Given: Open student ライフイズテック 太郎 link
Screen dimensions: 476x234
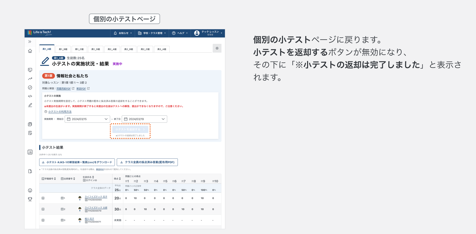Looking at the screenshot, I should (x=96, y=208).
